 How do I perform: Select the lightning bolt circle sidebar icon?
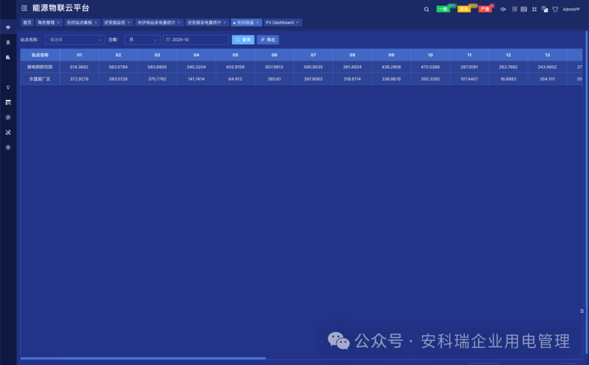click(8, 117)
